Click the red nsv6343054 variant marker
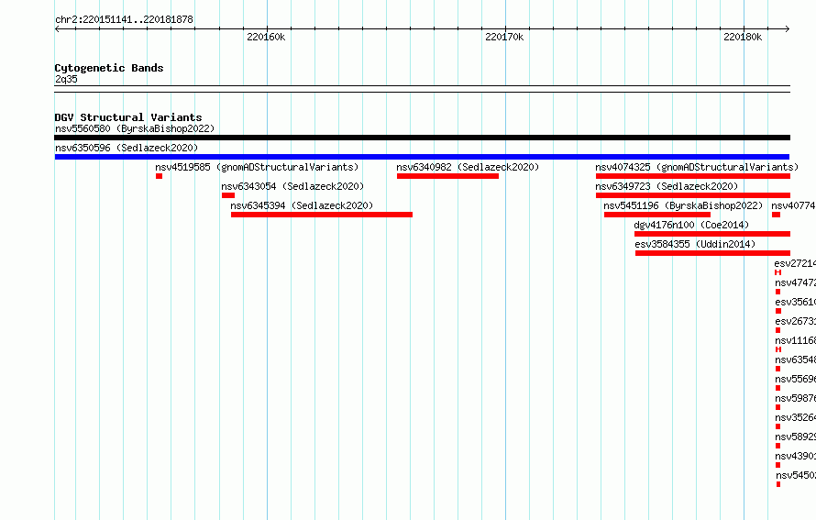 coord(228,195)
